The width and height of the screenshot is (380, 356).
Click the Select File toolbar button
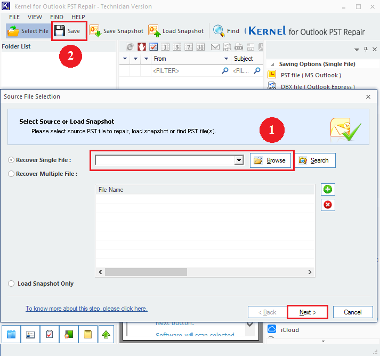(x=28, y=31)
